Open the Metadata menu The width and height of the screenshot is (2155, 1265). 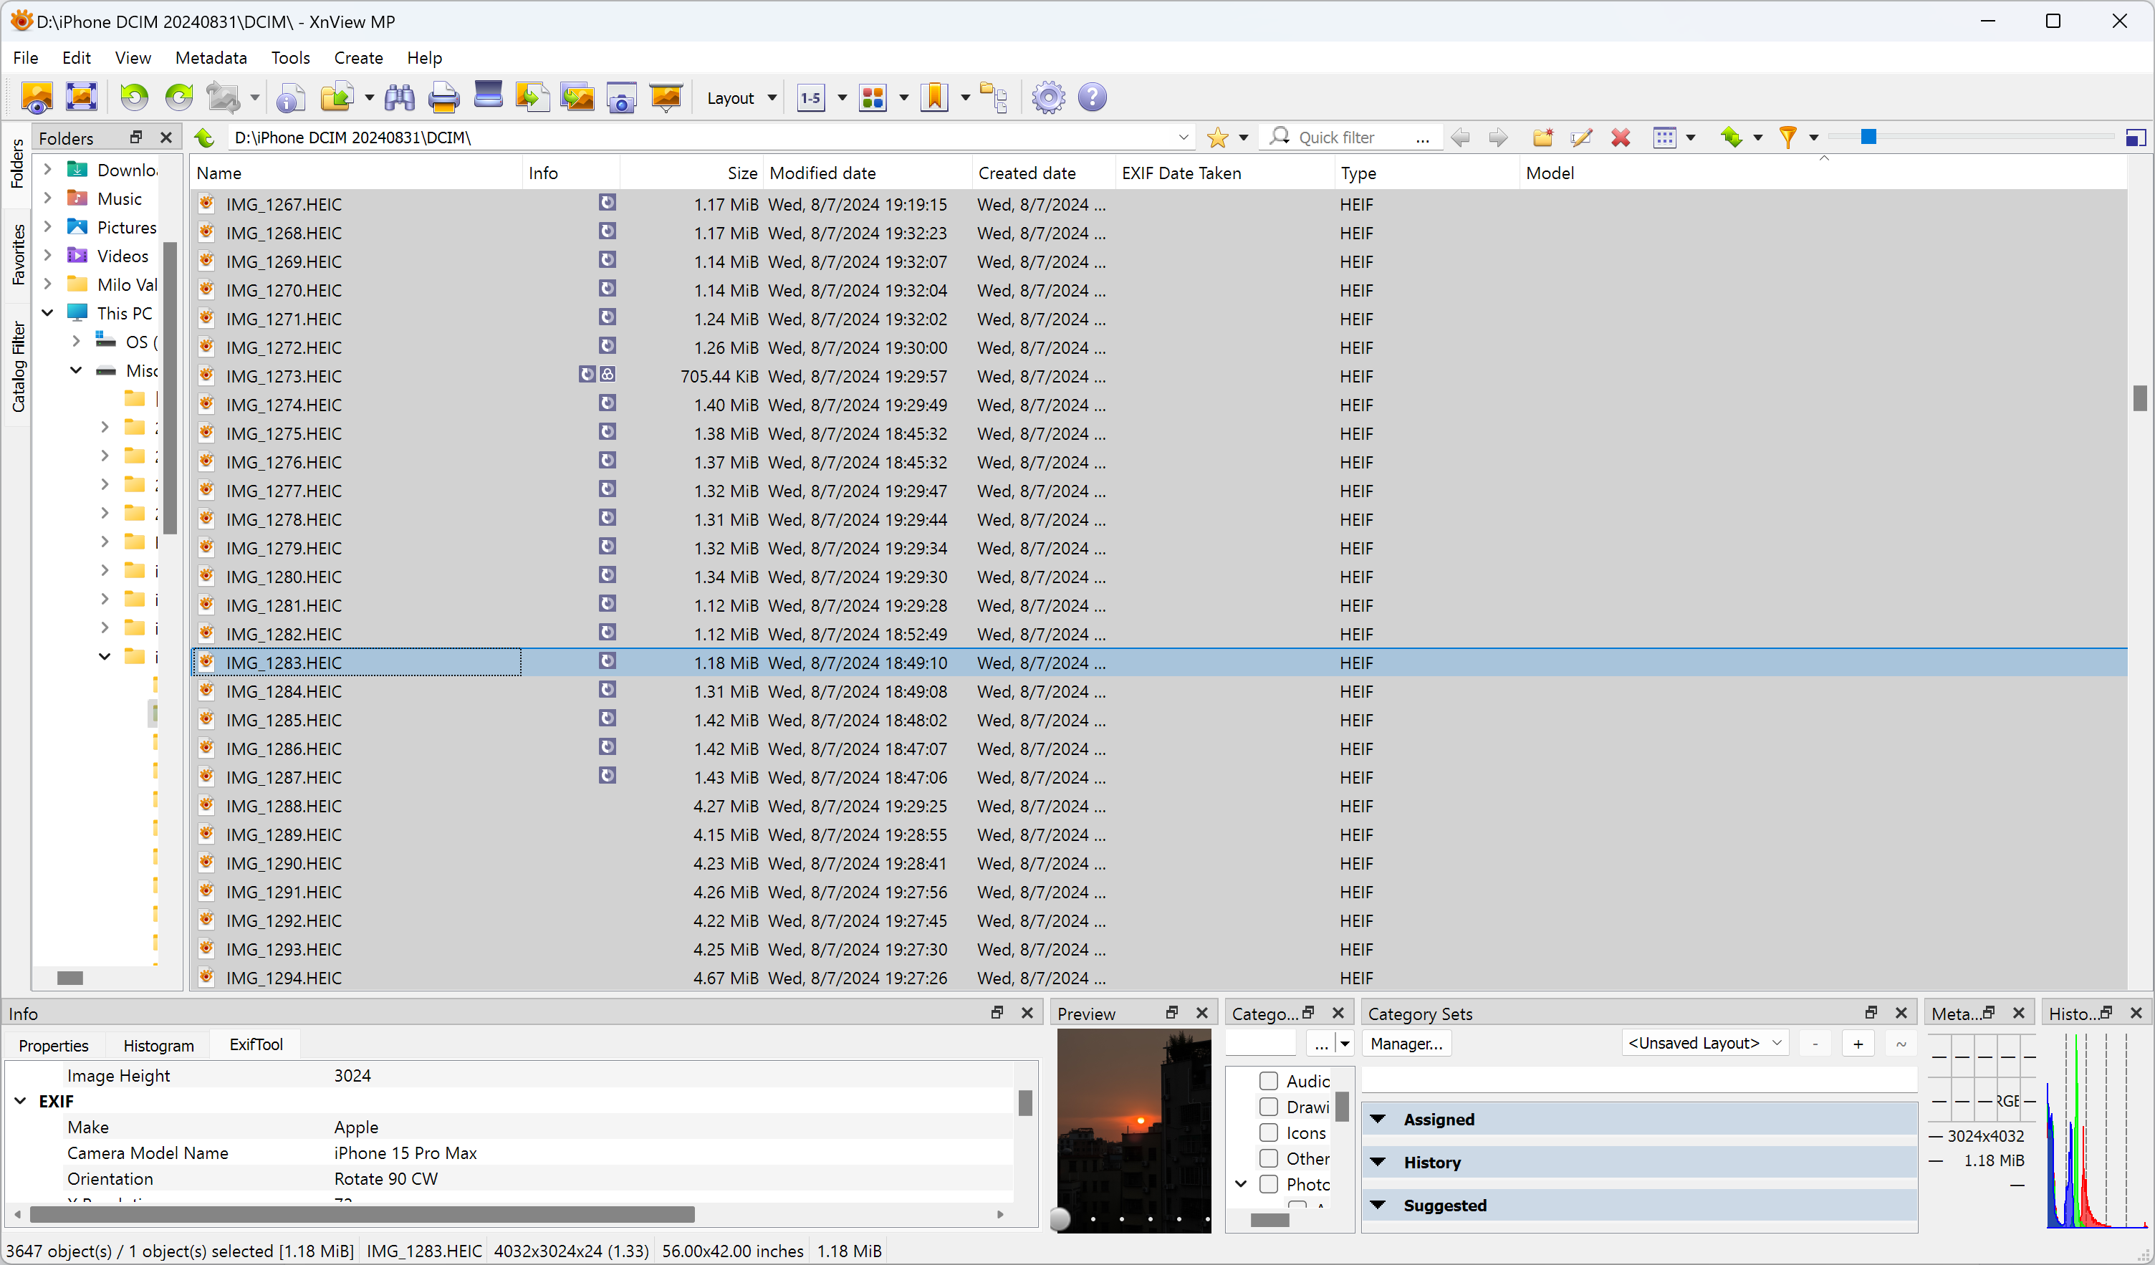click(x=211, y=57)
